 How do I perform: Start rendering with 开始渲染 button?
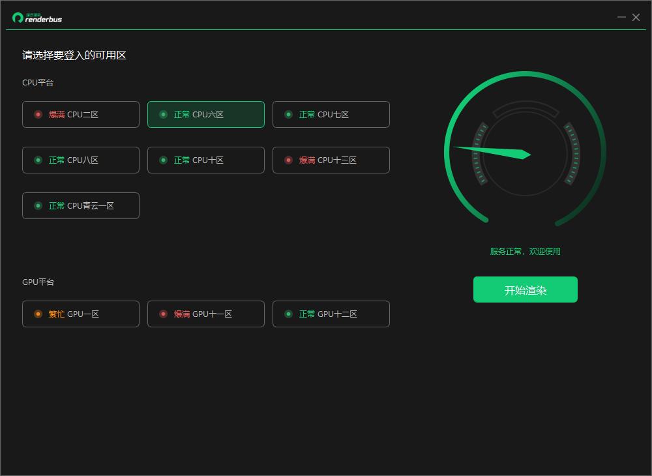(x=525, y=290)
